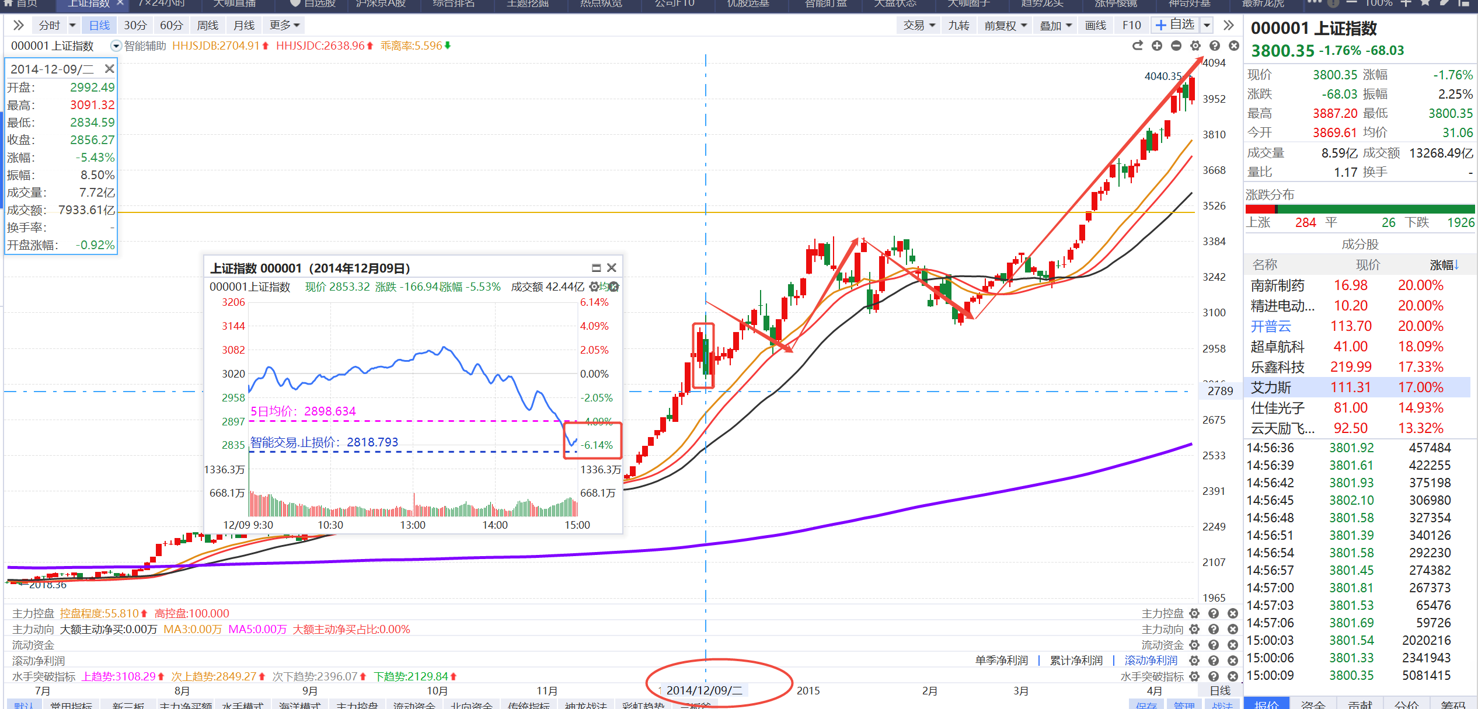
Task: Remove the 流动资金 indicator panel
Action: point(1233,645)
